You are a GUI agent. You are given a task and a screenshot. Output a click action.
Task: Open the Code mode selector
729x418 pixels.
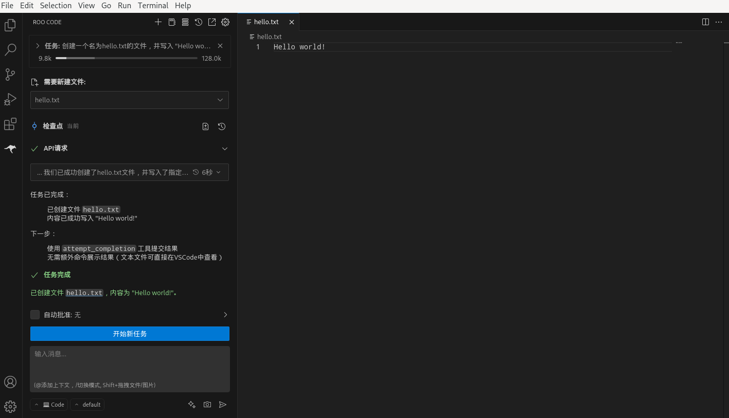(x=49, y=405)
